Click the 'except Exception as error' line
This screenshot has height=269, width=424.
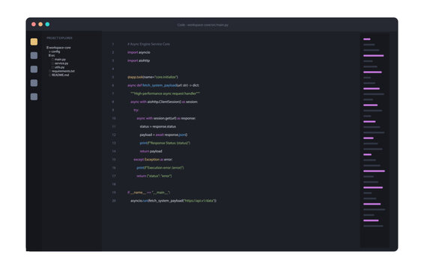tap(153, 159)
